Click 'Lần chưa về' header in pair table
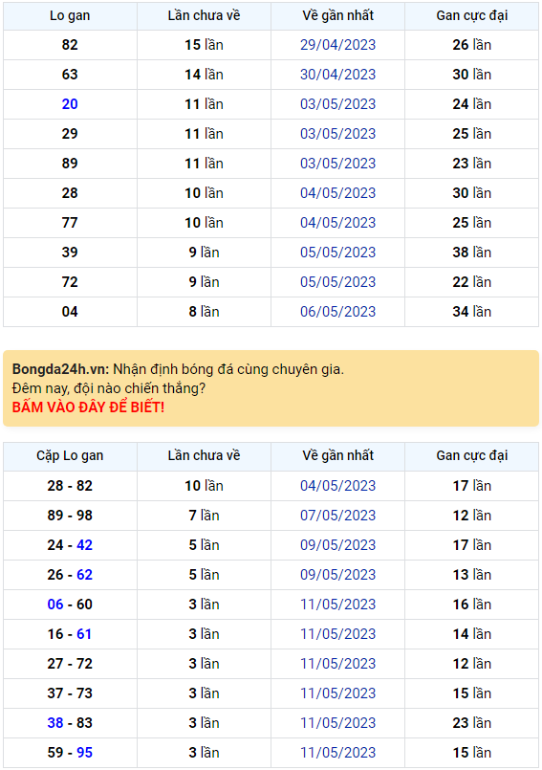 point(204,455)
